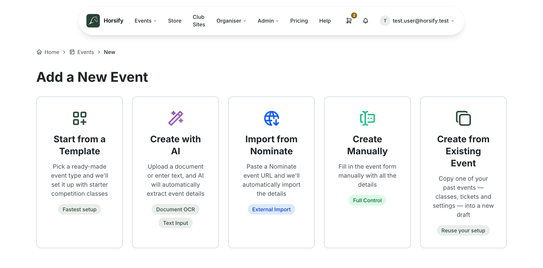Expand the Admin dropdown menu
Viewport: 543px width, 268px height.
(x=268, y=21)
